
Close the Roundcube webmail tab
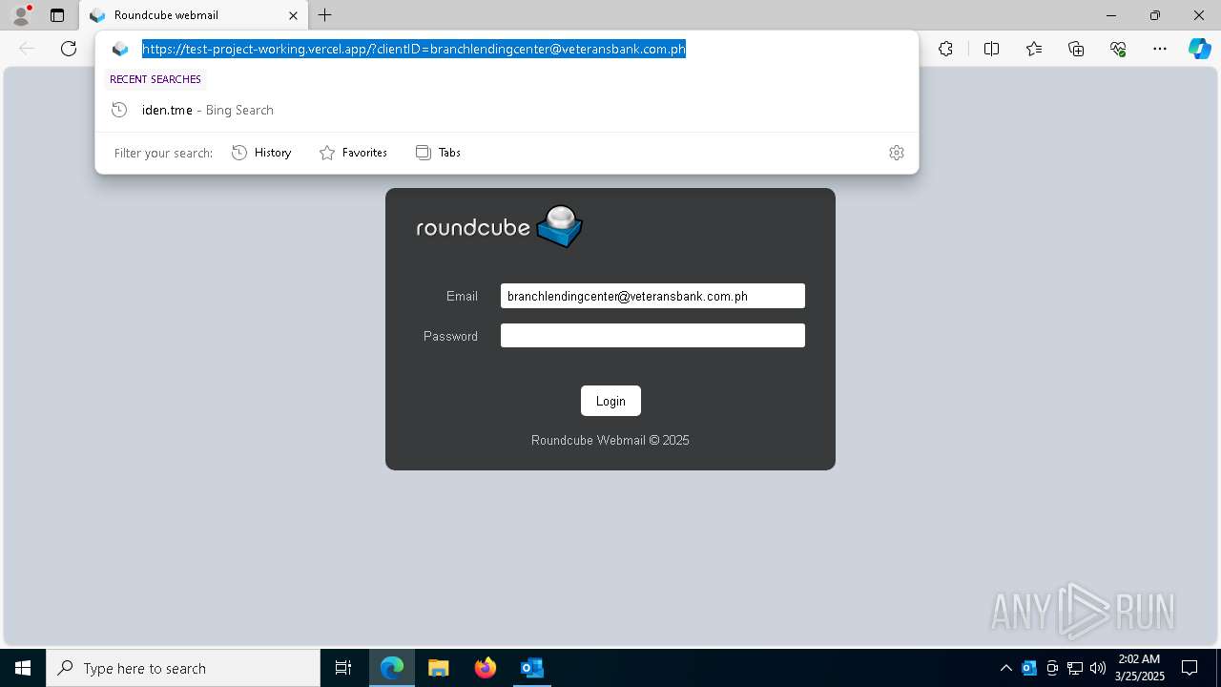tap(293, 15)
